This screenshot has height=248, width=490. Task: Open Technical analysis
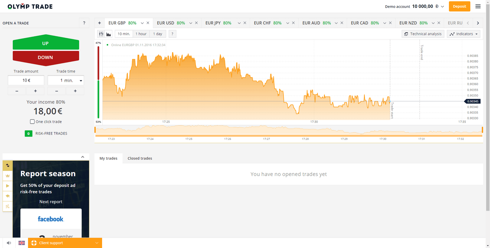(x=423, y=34)
